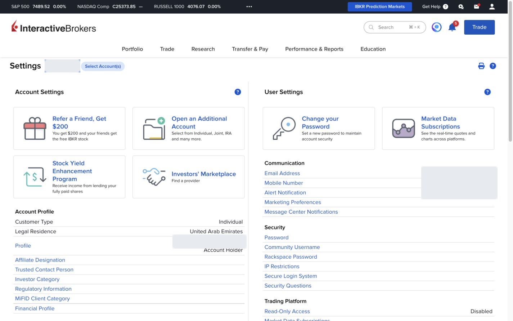Open Read-Only Access link
Viewport: 513px width, 321px height.
[x=287, y=311]
